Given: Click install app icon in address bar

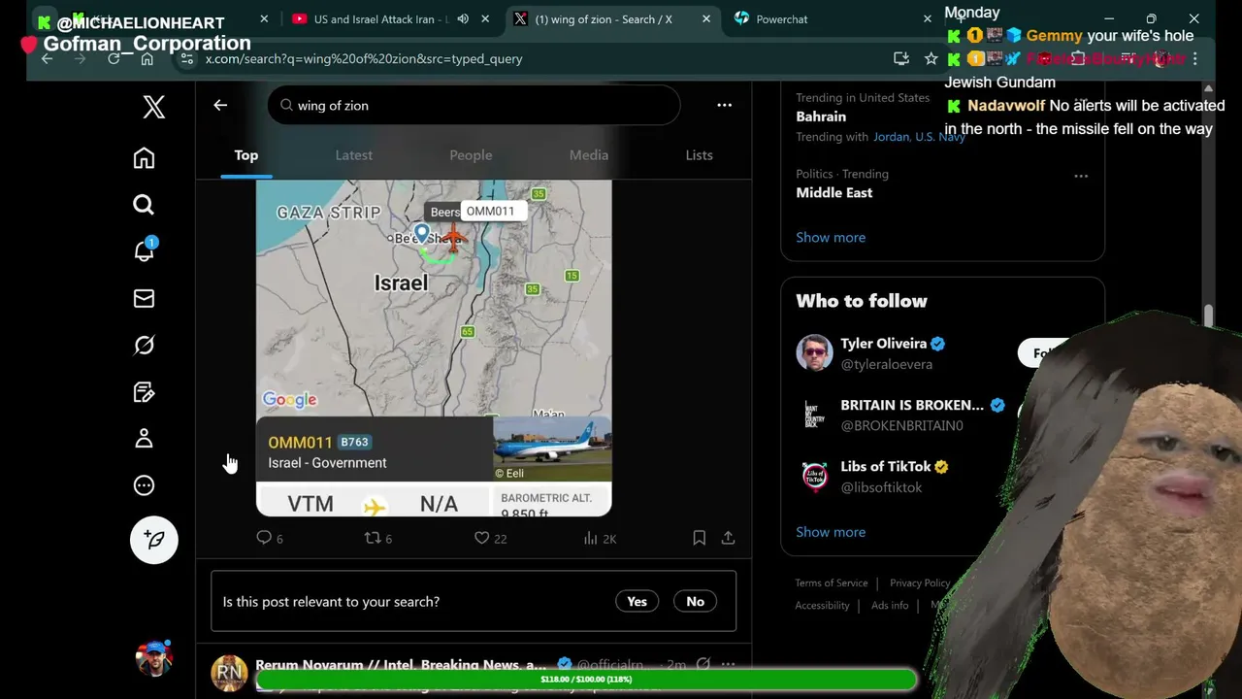Looking at the screenshot, I should point(901,58).
